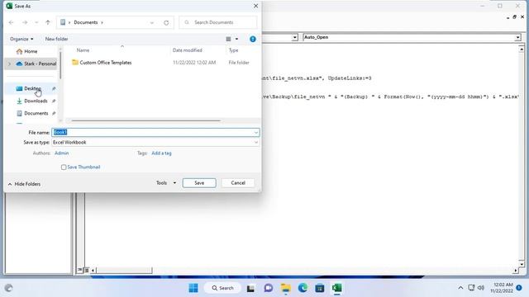
Task: Open Chat app on taskbar
Action: pyautogui.click(x=269, y=288)
